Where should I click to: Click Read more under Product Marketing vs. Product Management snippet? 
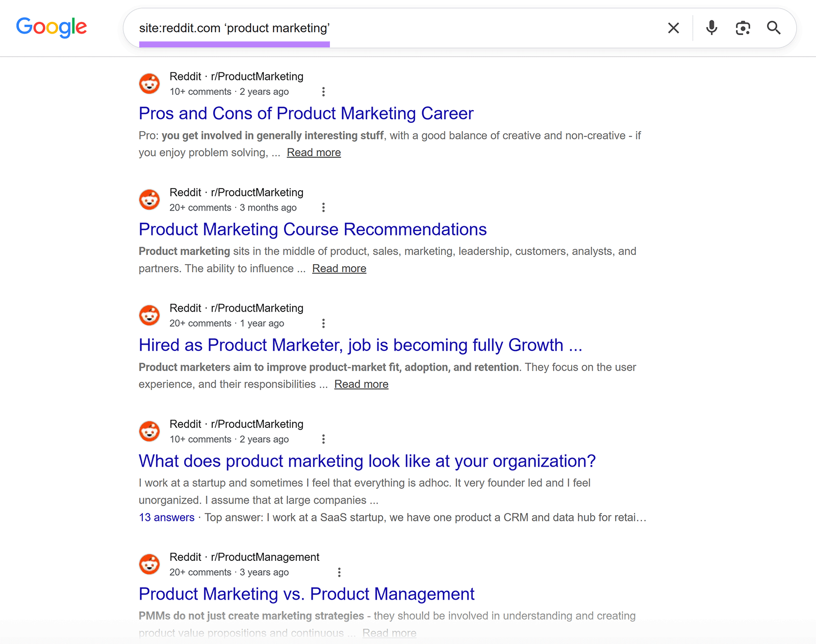pos(389,633)
